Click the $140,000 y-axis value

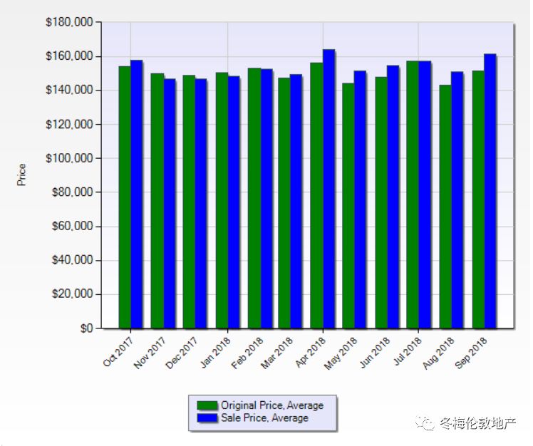[x=69, y=90]
